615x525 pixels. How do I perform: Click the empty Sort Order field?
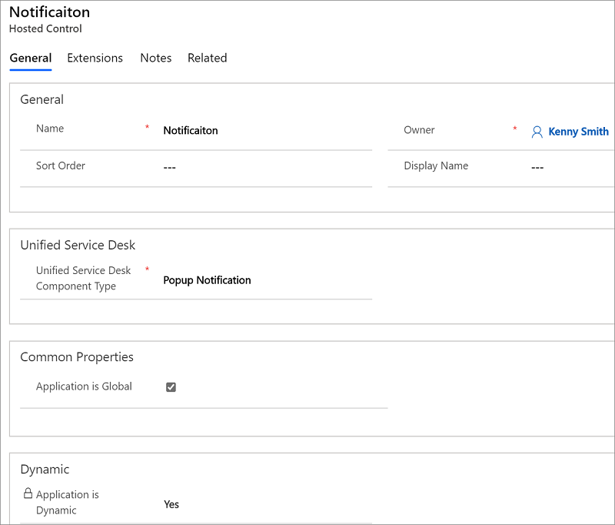[x=169, y=168]
